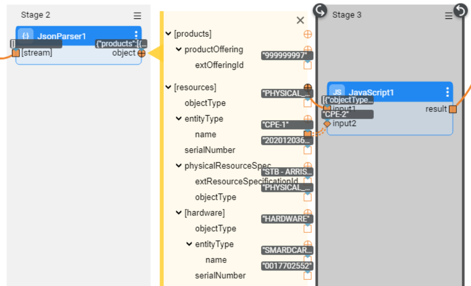Click the JS icon on the JavaScript1 node
This screenshot has height=286, width=471.
coord(338,93)
